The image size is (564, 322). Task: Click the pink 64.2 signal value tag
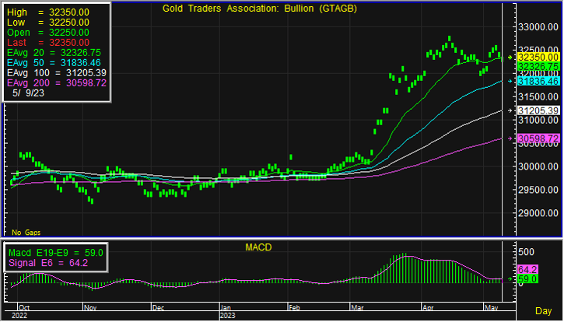point(527,268)
